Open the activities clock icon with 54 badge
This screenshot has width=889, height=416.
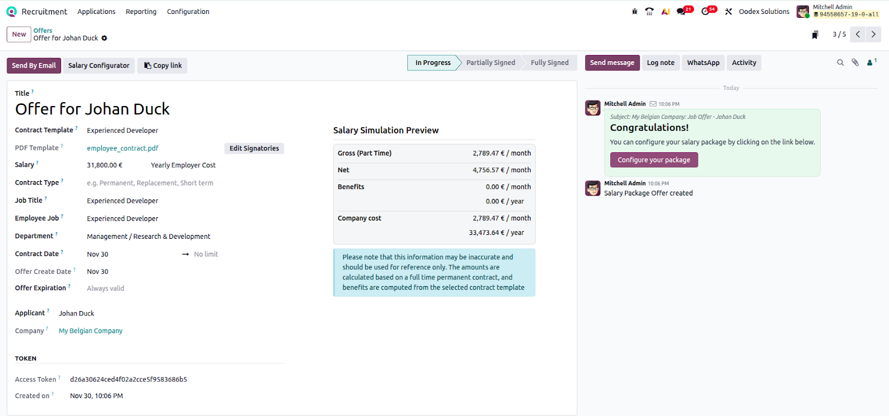tap(706, 12)
